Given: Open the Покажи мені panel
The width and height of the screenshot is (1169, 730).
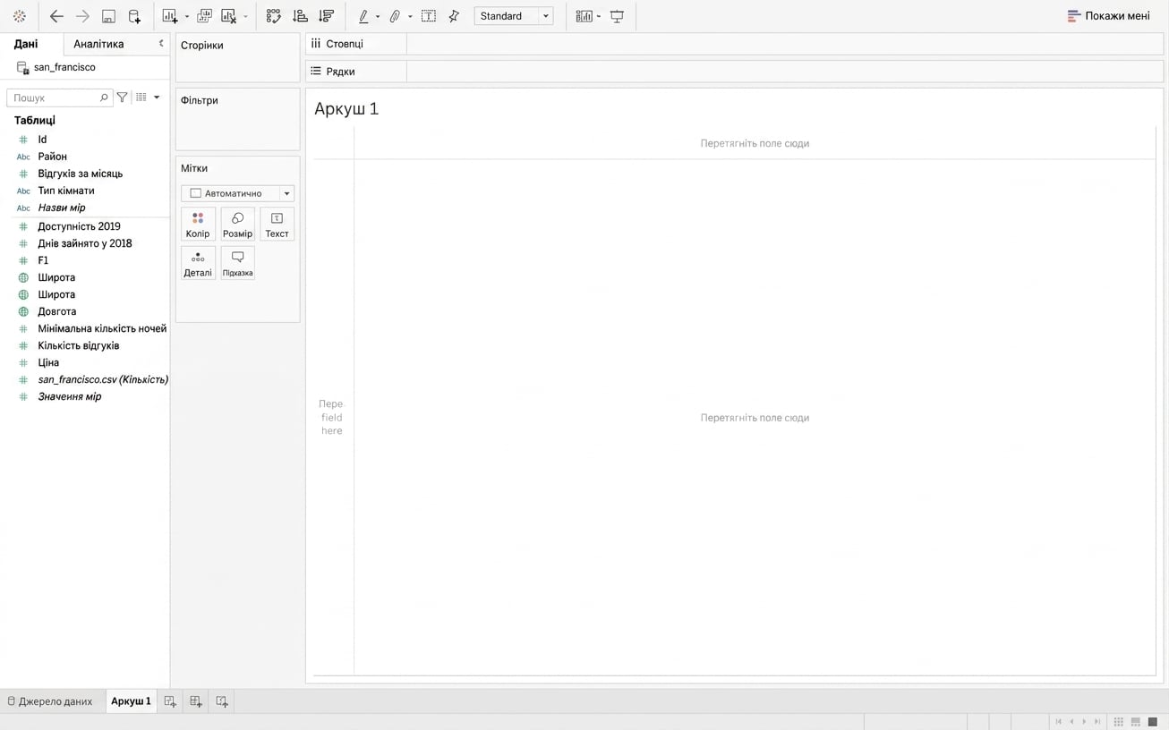Looking at the screenshot, I should (x=1109, y=16).
